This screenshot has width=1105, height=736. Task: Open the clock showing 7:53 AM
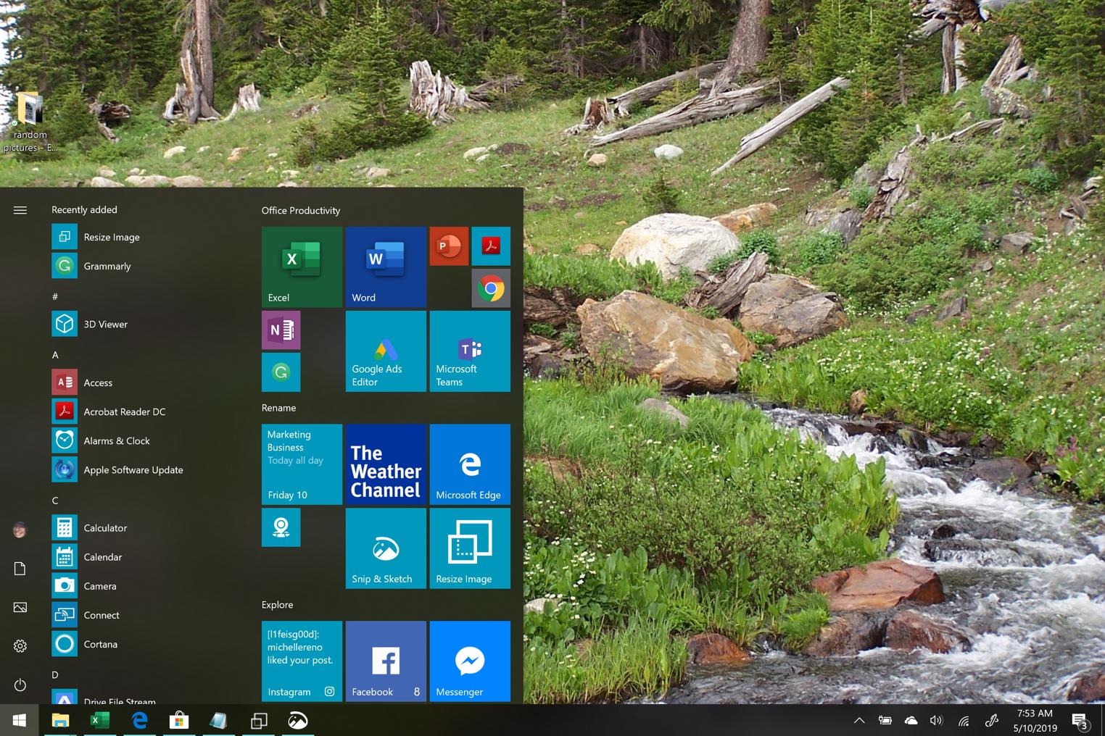[x=1035, y=720]
